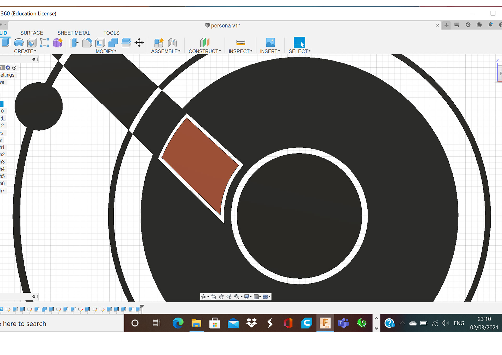Select the central dark circle in canvas
The height and width of the screenshot is (355, 502).
(x=299, y=216)
